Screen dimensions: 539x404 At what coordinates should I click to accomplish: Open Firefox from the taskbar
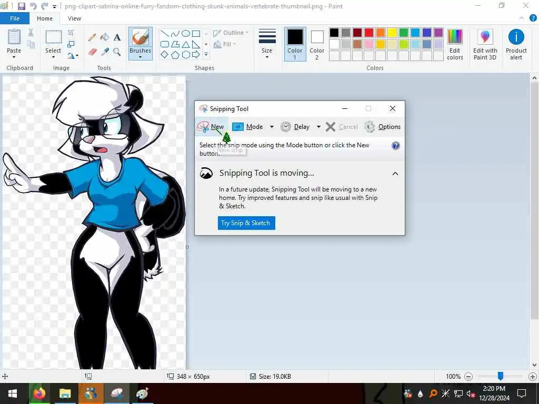pos(39,393)
